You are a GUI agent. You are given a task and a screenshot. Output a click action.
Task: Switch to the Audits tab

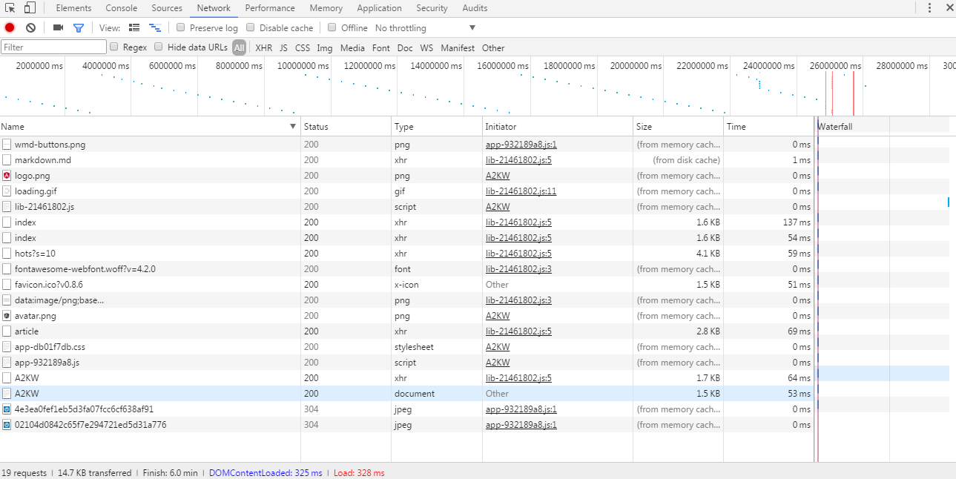pos(475,8)
